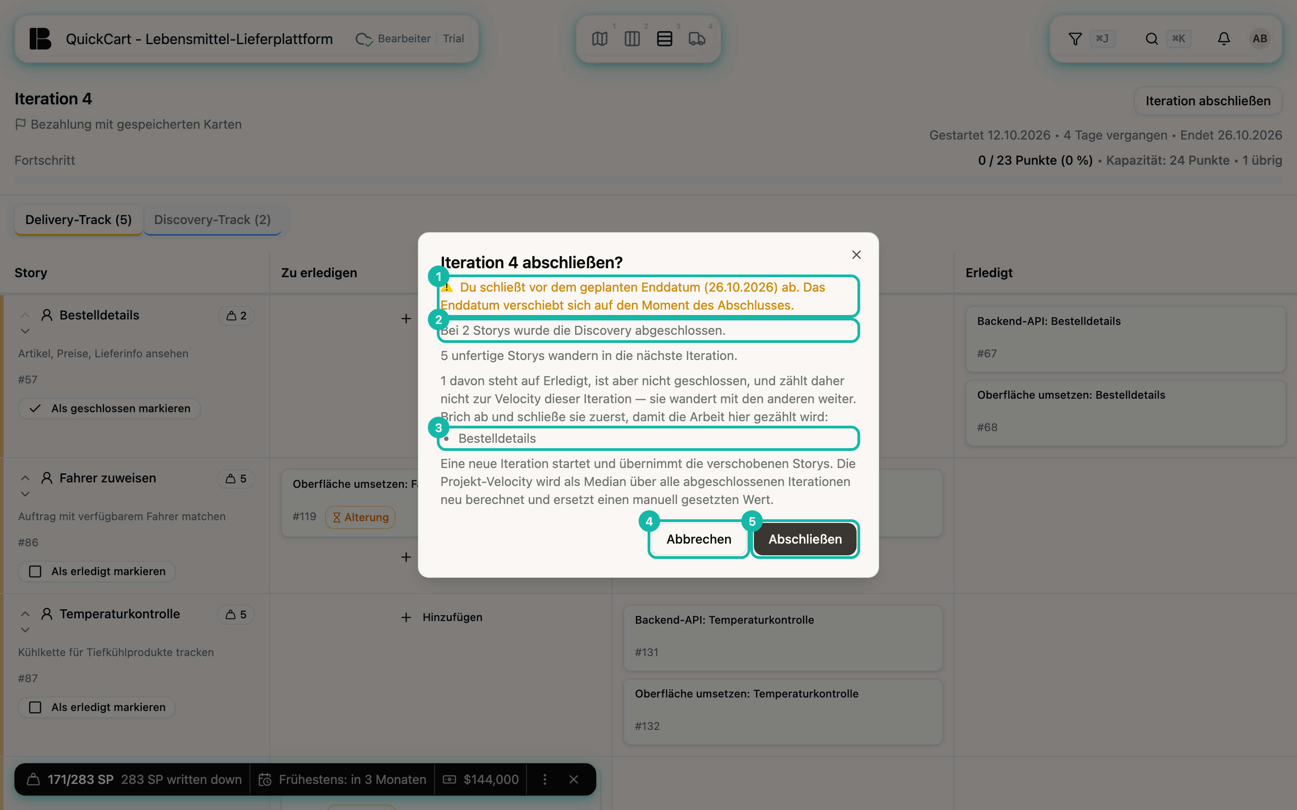Open the map view icon
The height and width of the screenshot is (810, 1297).
600,39
